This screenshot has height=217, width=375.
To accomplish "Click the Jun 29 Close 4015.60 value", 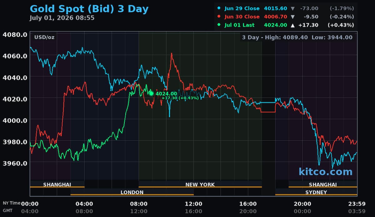I will (x=275, y=8).
